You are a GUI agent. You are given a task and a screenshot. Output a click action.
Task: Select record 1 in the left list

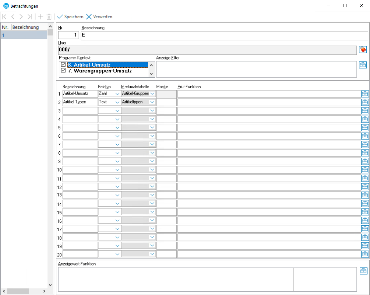pyautogui.click(x=24, y=35)
